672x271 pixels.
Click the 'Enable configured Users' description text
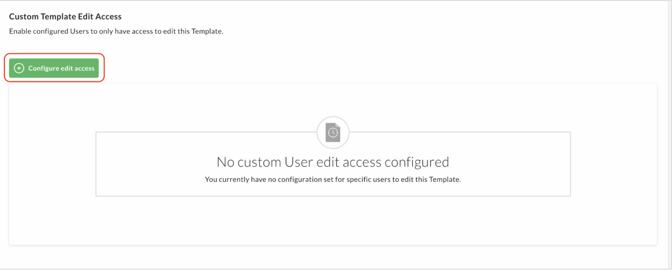point(116,32)
